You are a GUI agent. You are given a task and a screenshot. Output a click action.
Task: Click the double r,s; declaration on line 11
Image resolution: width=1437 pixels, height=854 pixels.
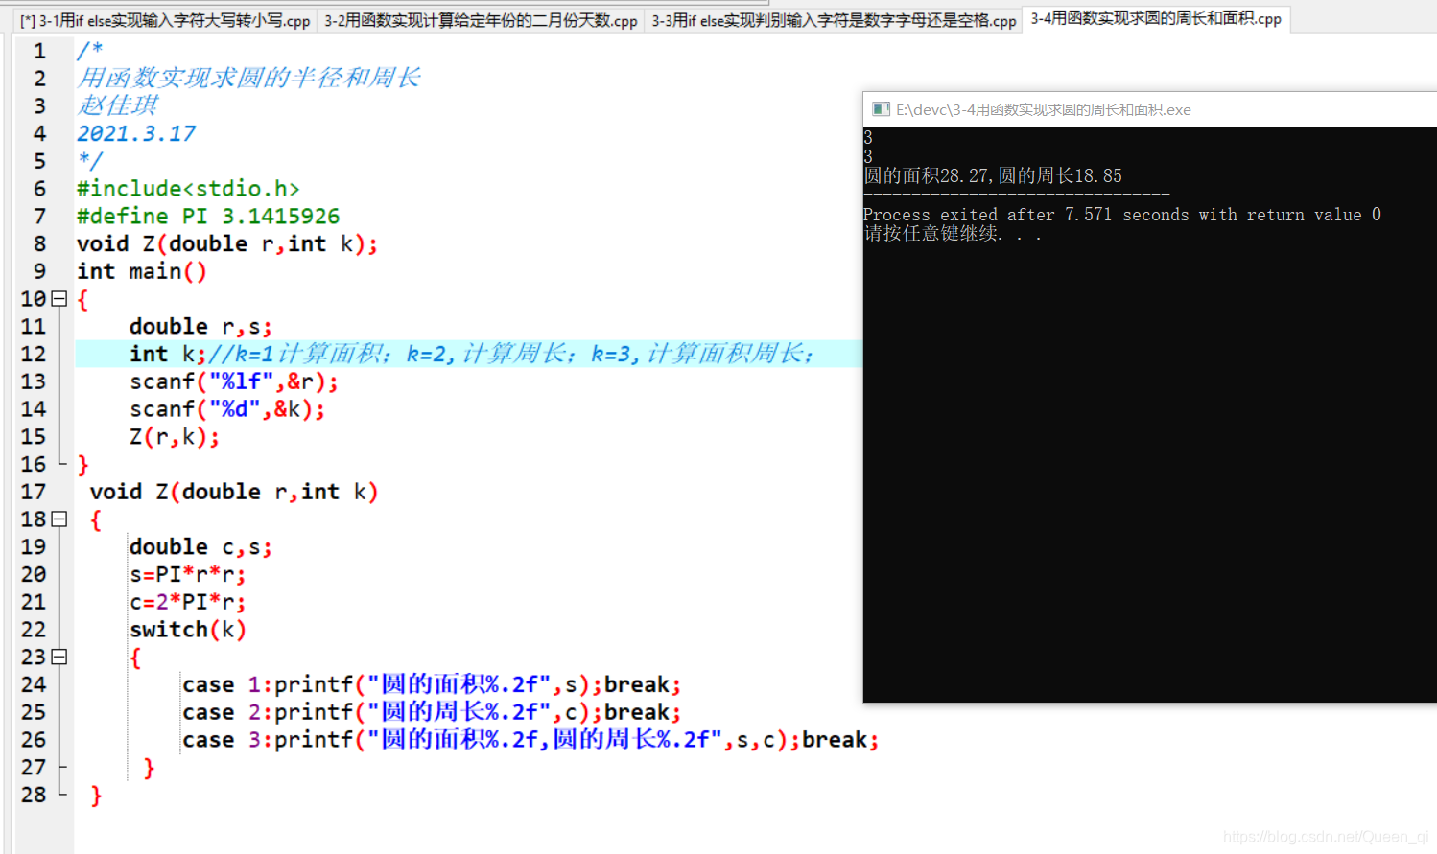(201, 327)
